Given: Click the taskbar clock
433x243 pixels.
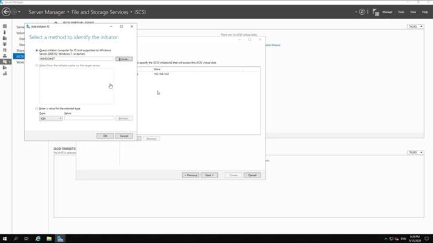Looking at the screenshot, I should [415, 238].
